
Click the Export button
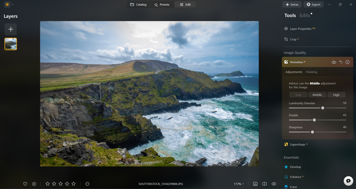click(x=314, y=4)
